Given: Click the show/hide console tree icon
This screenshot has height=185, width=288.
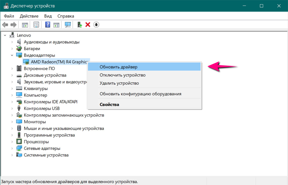Looking at the screenshot, I should 25,25.
